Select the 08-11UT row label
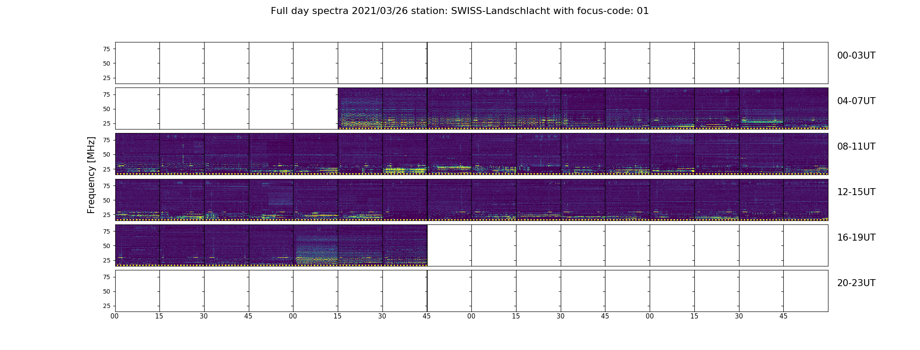The width and height of the screenshot is (920, 350). point(856,147)
